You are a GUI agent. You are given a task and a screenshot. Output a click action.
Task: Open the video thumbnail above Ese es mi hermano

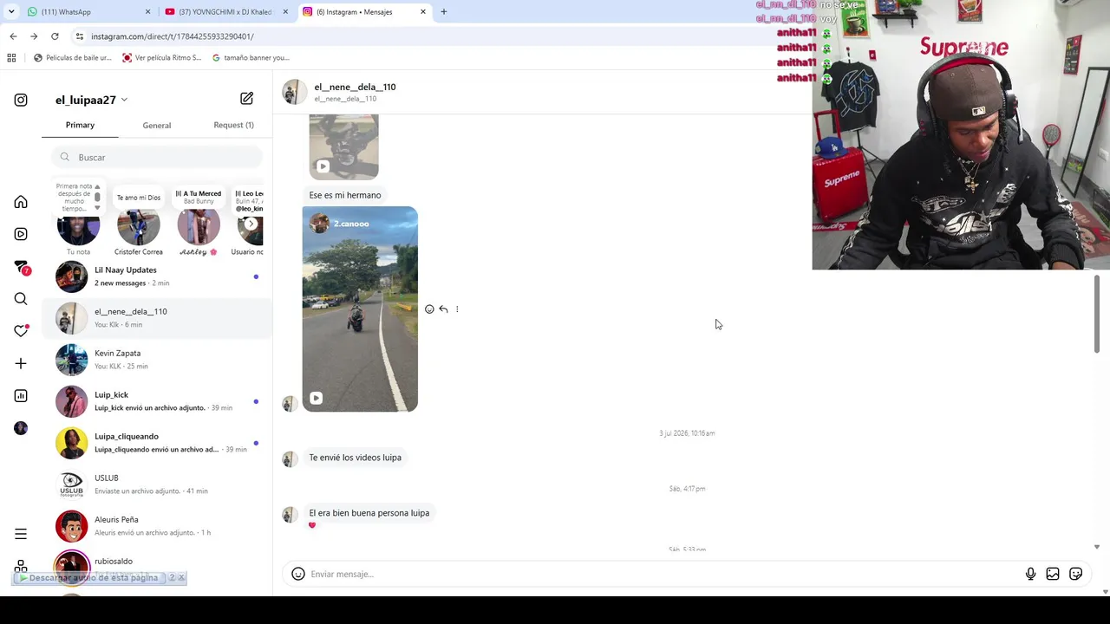click(x=343, y=147)
